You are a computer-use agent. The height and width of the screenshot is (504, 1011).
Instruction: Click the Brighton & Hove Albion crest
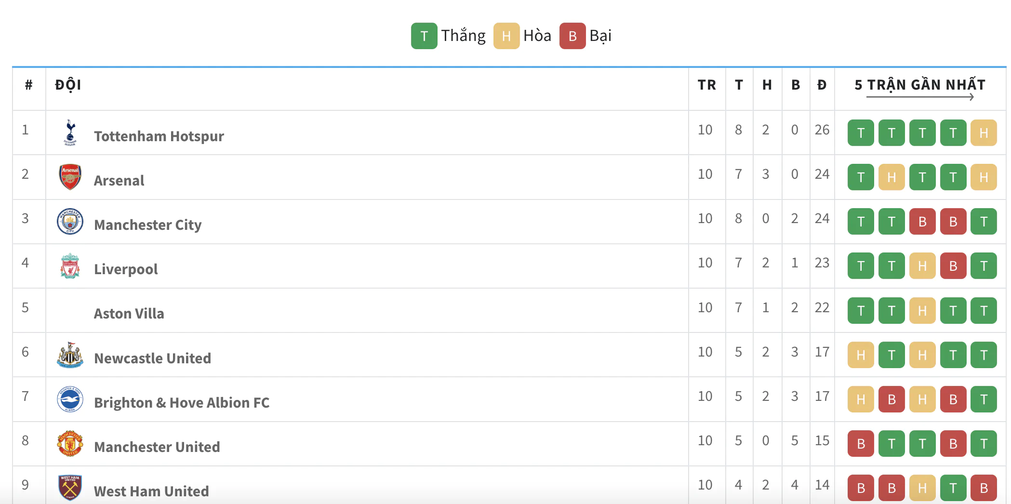tap(70, 399)
